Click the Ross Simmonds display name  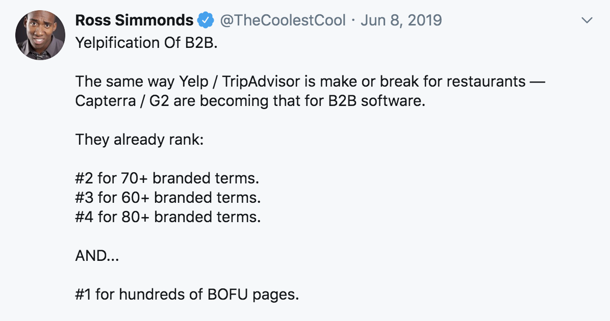pos(134,20)
